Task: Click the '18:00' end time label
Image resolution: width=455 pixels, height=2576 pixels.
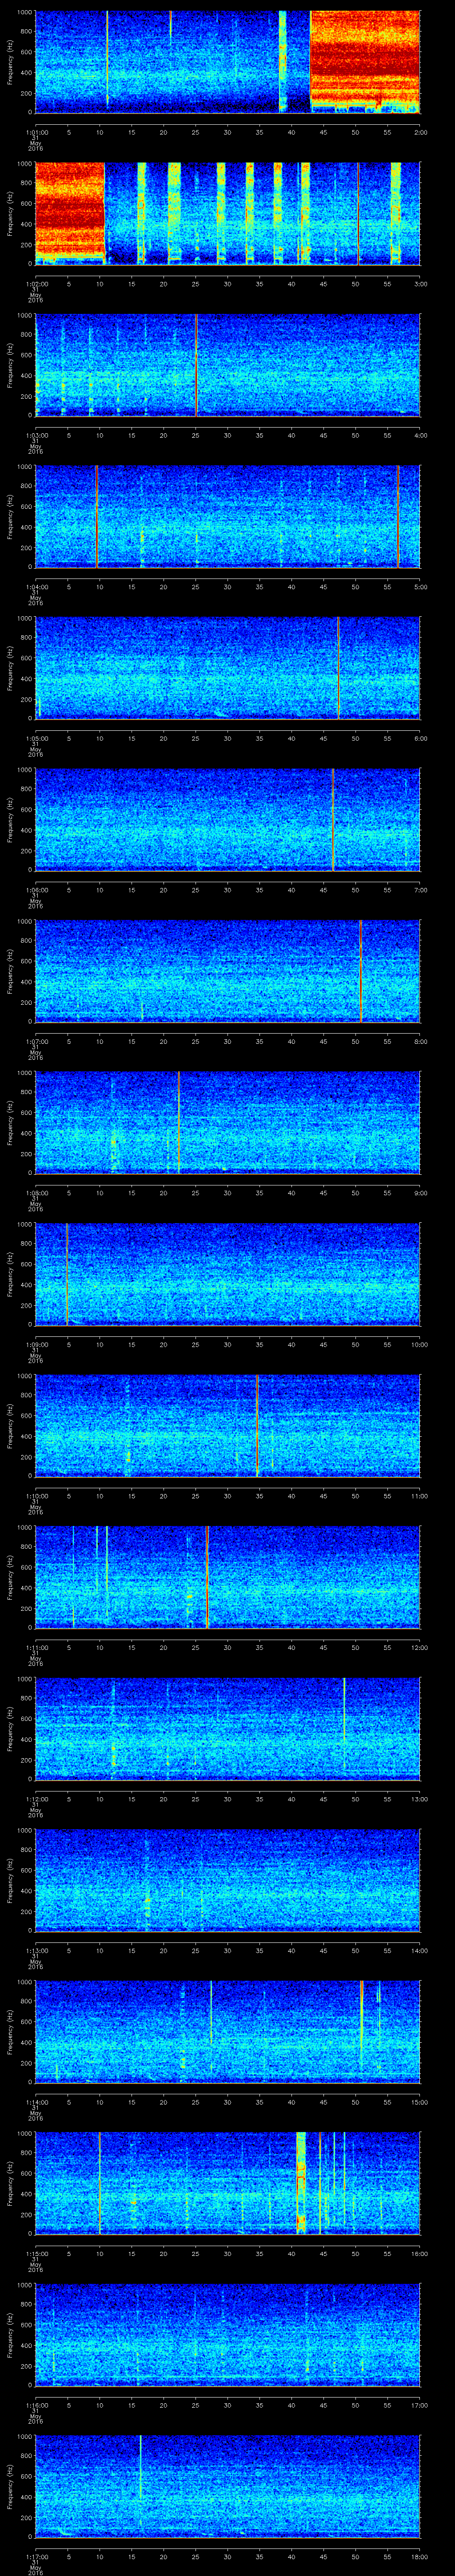Action: coord(419,2556)
